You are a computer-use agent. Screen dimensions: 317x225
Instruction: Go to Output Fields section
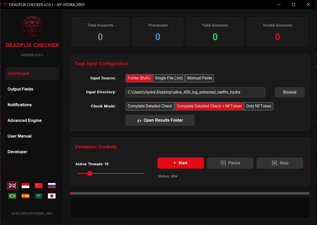point(32,89)
